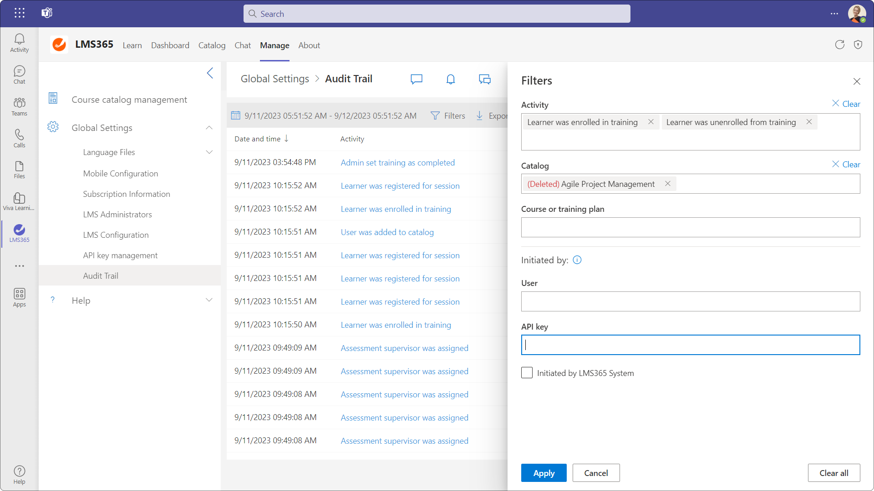
Task: Click the Filters funnel button
Action: [x=448, y=116]
